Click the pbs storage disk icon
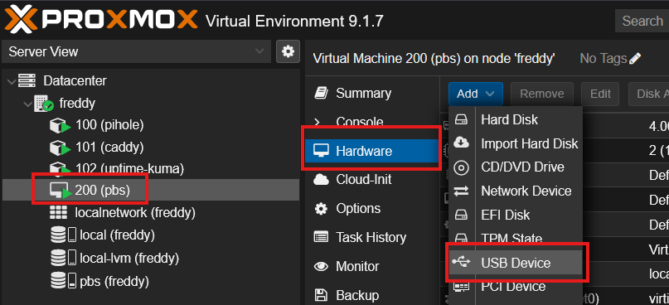The image size is (669, 305). pos(63,281)
